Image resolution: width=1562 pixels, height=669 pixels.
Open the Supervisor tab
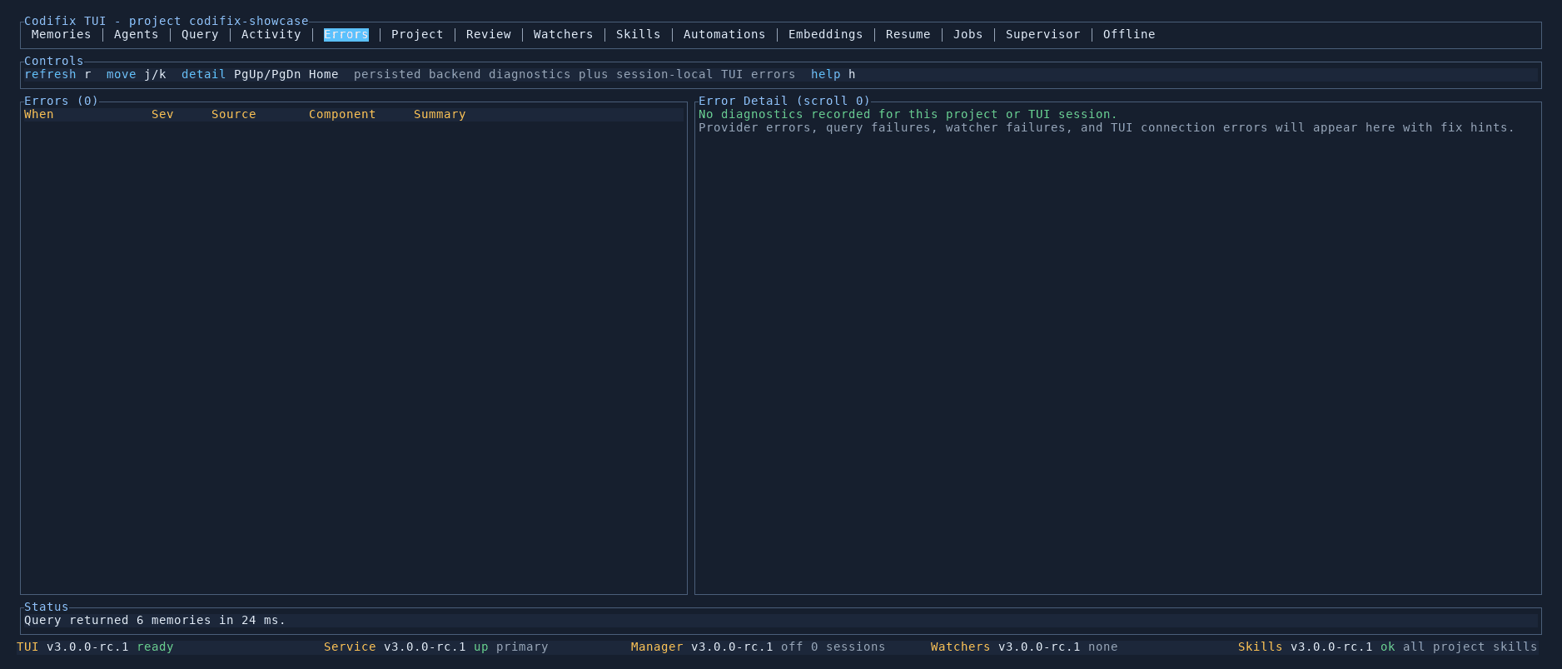(x=1042, y=34)
